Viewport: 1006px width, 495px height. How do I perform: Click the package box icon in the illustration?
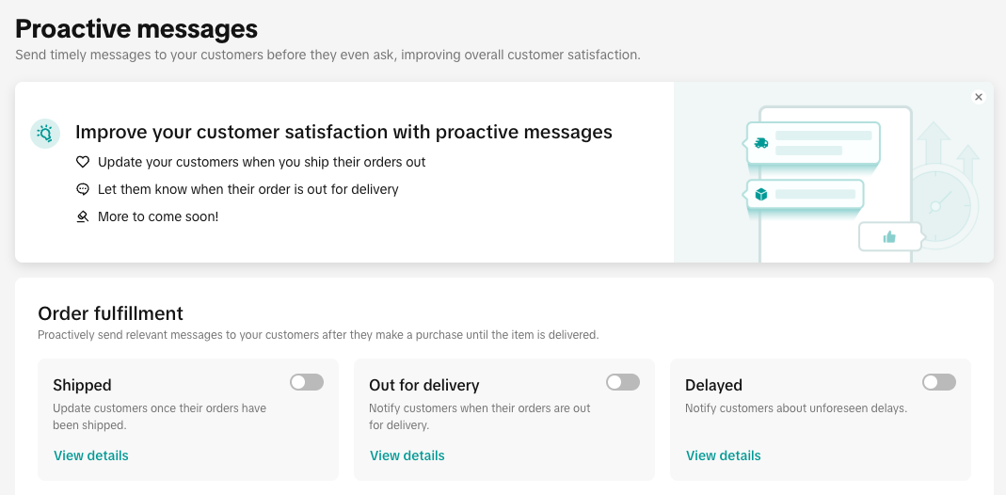(x=761, y=194)
